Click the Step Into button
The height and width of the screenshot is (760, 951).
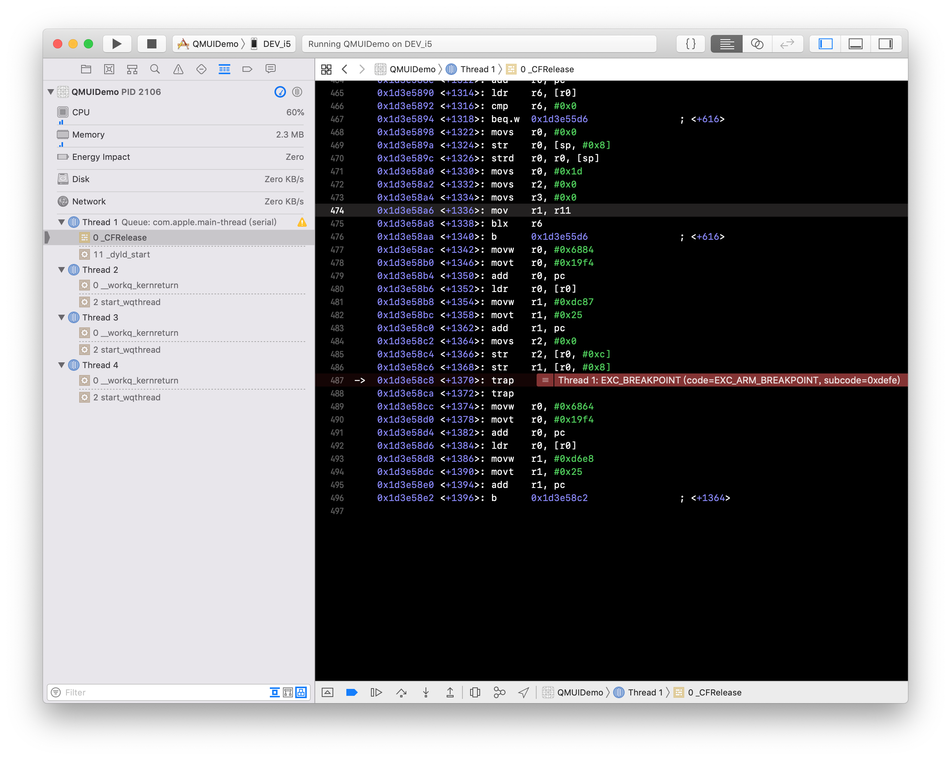pyautogui.click(x=426, y=692)
